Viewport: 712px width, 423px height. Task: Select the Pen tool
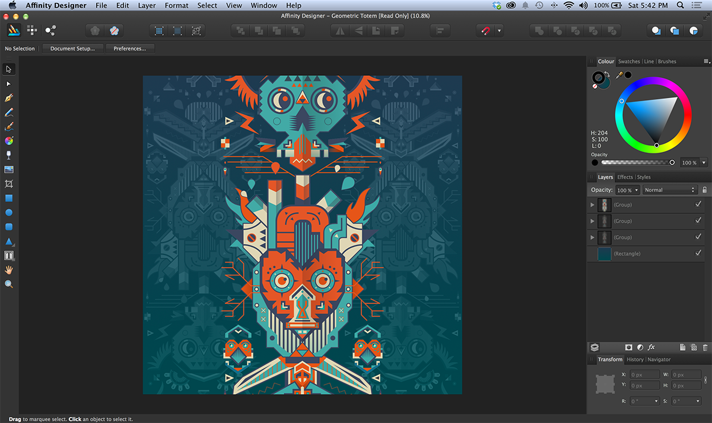[x=8, y=98]
